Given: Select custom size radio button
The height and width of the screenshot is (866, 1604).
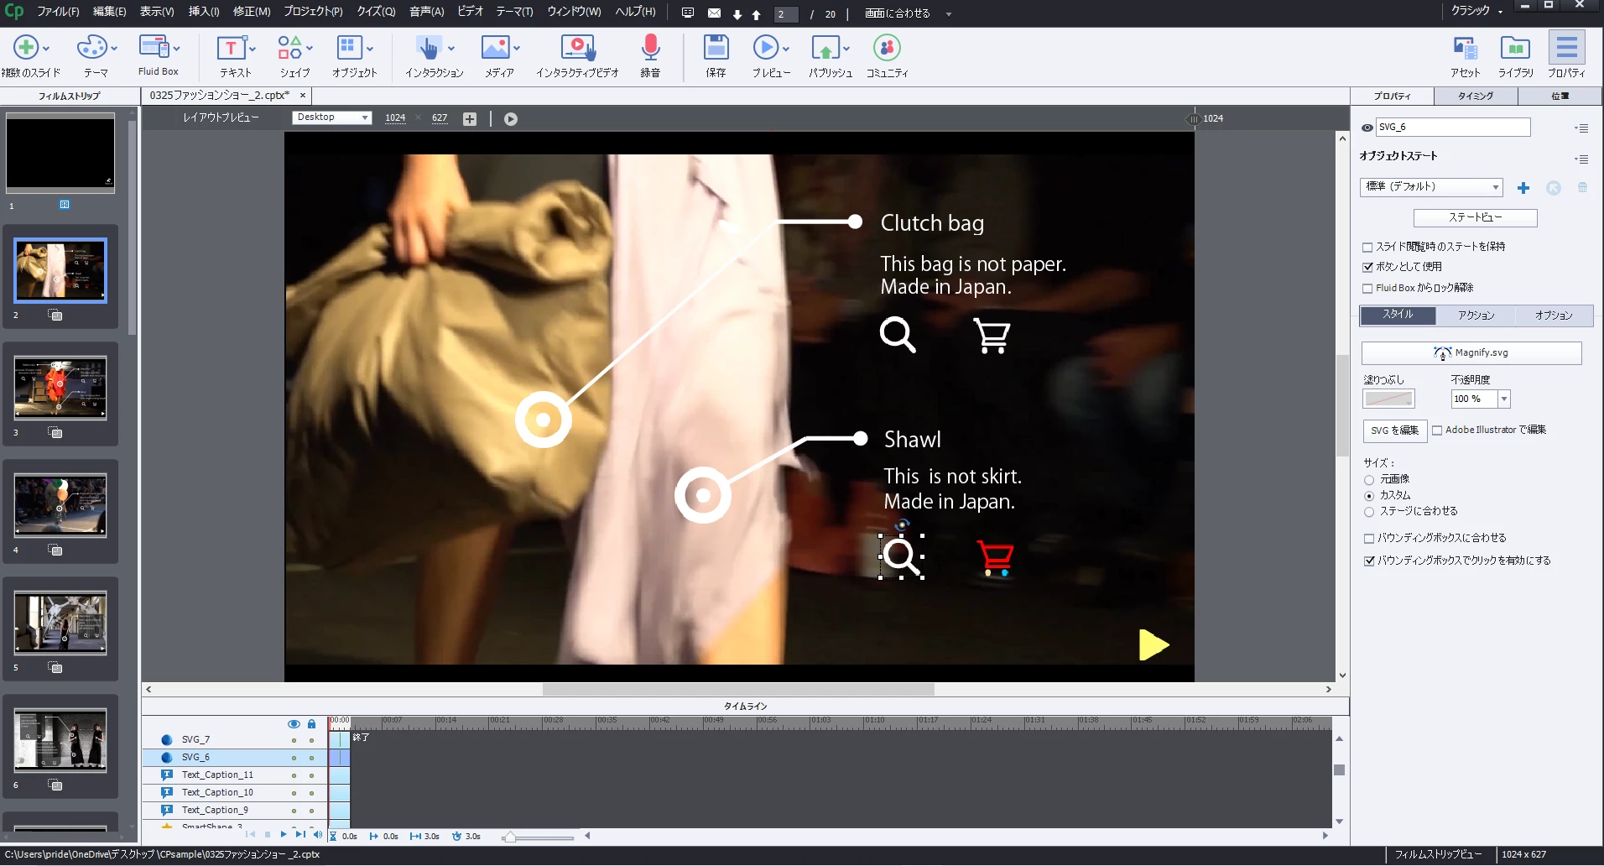Looking at the screenshot, I should (1369, 496).
